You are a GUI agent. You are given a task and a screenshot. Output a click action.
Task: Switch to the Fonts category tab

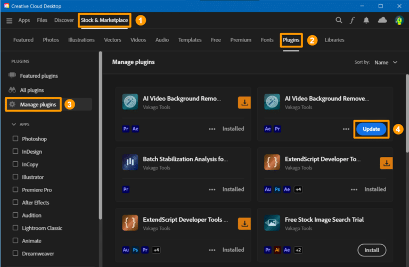point(267,40)
